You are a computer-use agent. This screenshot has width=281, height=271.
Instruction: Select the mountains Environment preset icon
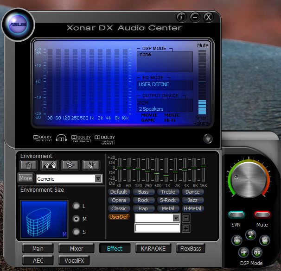pos(50,165)
